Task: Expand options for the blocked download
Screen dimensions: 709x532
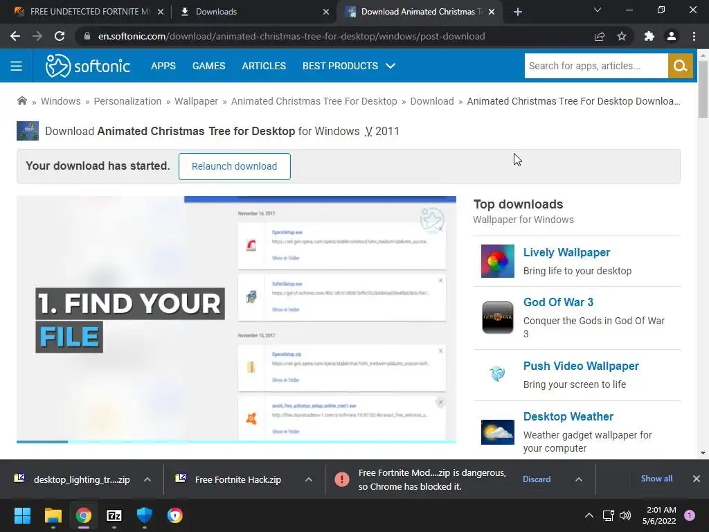Action: tap(579, 479)
